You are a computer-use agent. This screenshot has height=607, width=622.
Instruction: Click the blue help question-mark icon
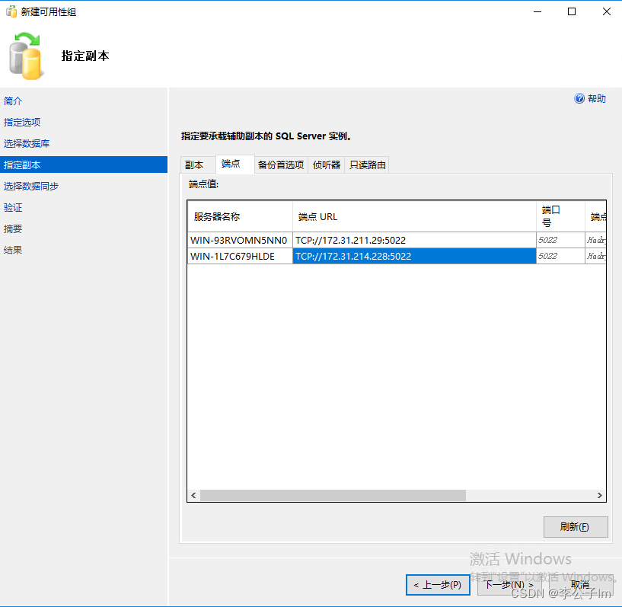point(579,98)
